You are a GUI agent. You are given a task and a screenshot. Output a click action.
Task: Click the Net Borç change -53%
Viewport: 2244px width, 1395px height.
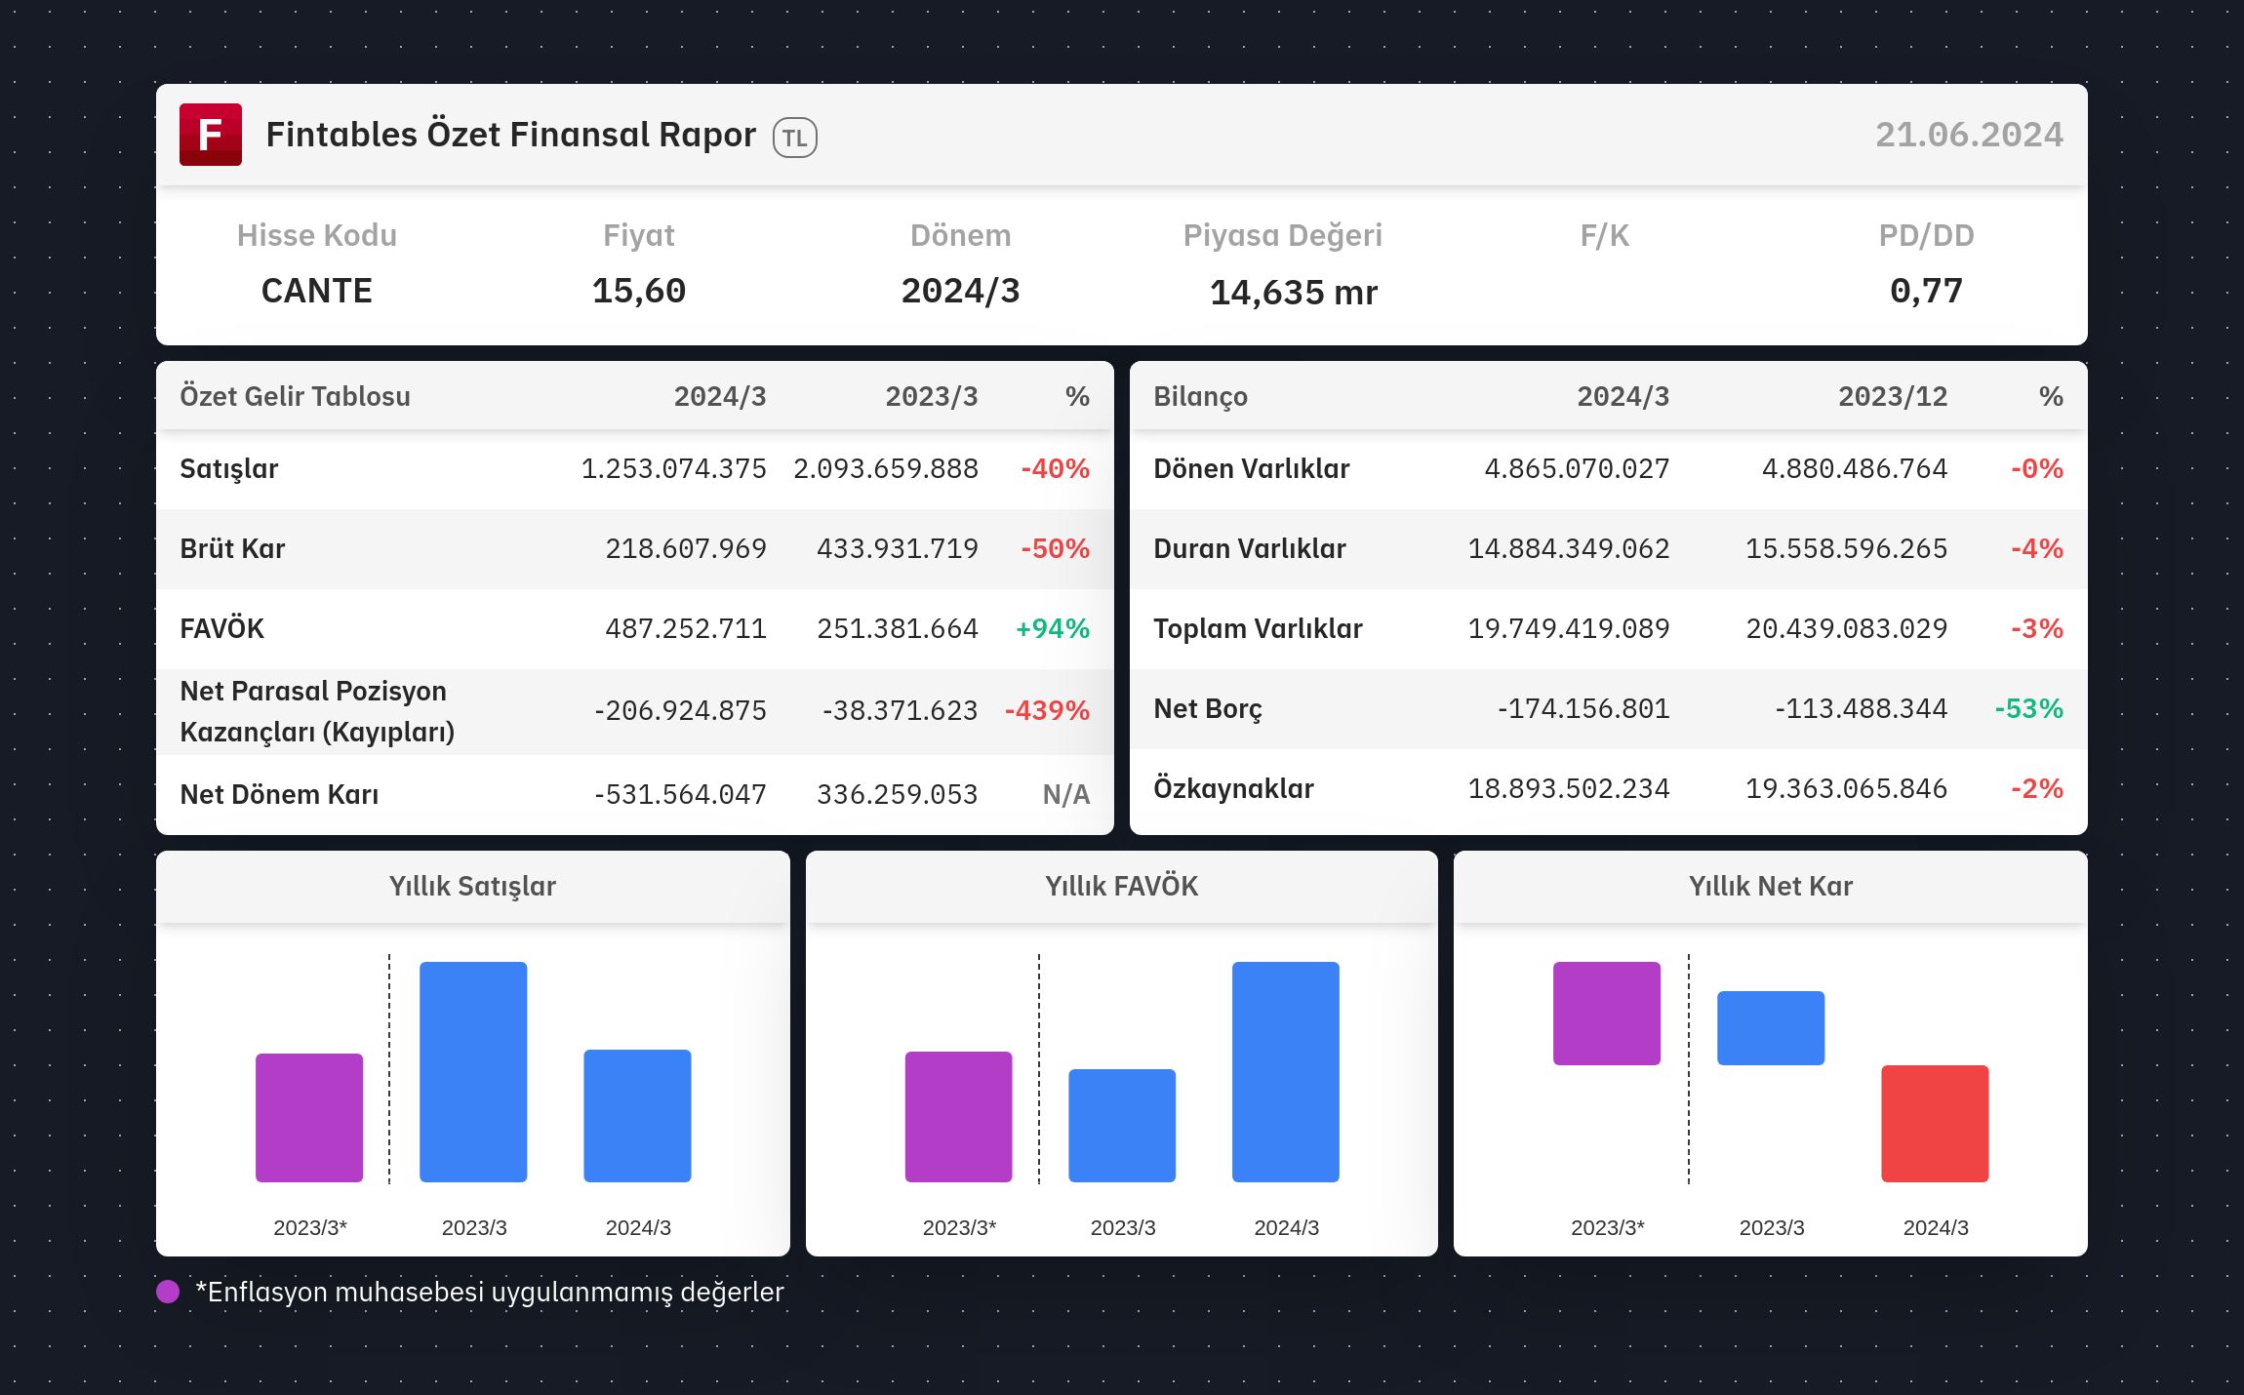coord(2028,708)
